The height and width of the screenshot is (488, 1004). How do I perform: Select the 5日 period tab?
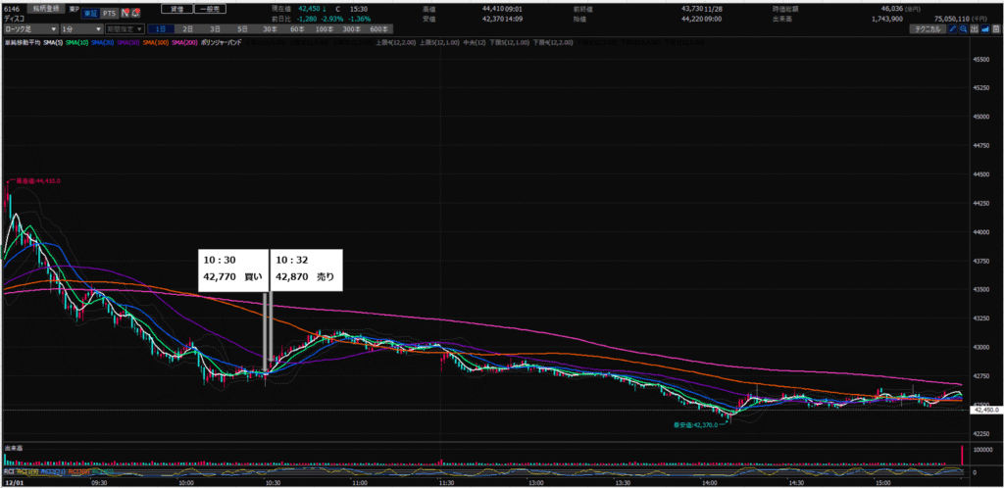(x=242, y=30)
